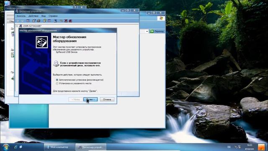Image resolution: width=268 pixels, height=151 pixels.
Task: Open the Действие menu in Device Manager
Action: click(x=33, y=16)
